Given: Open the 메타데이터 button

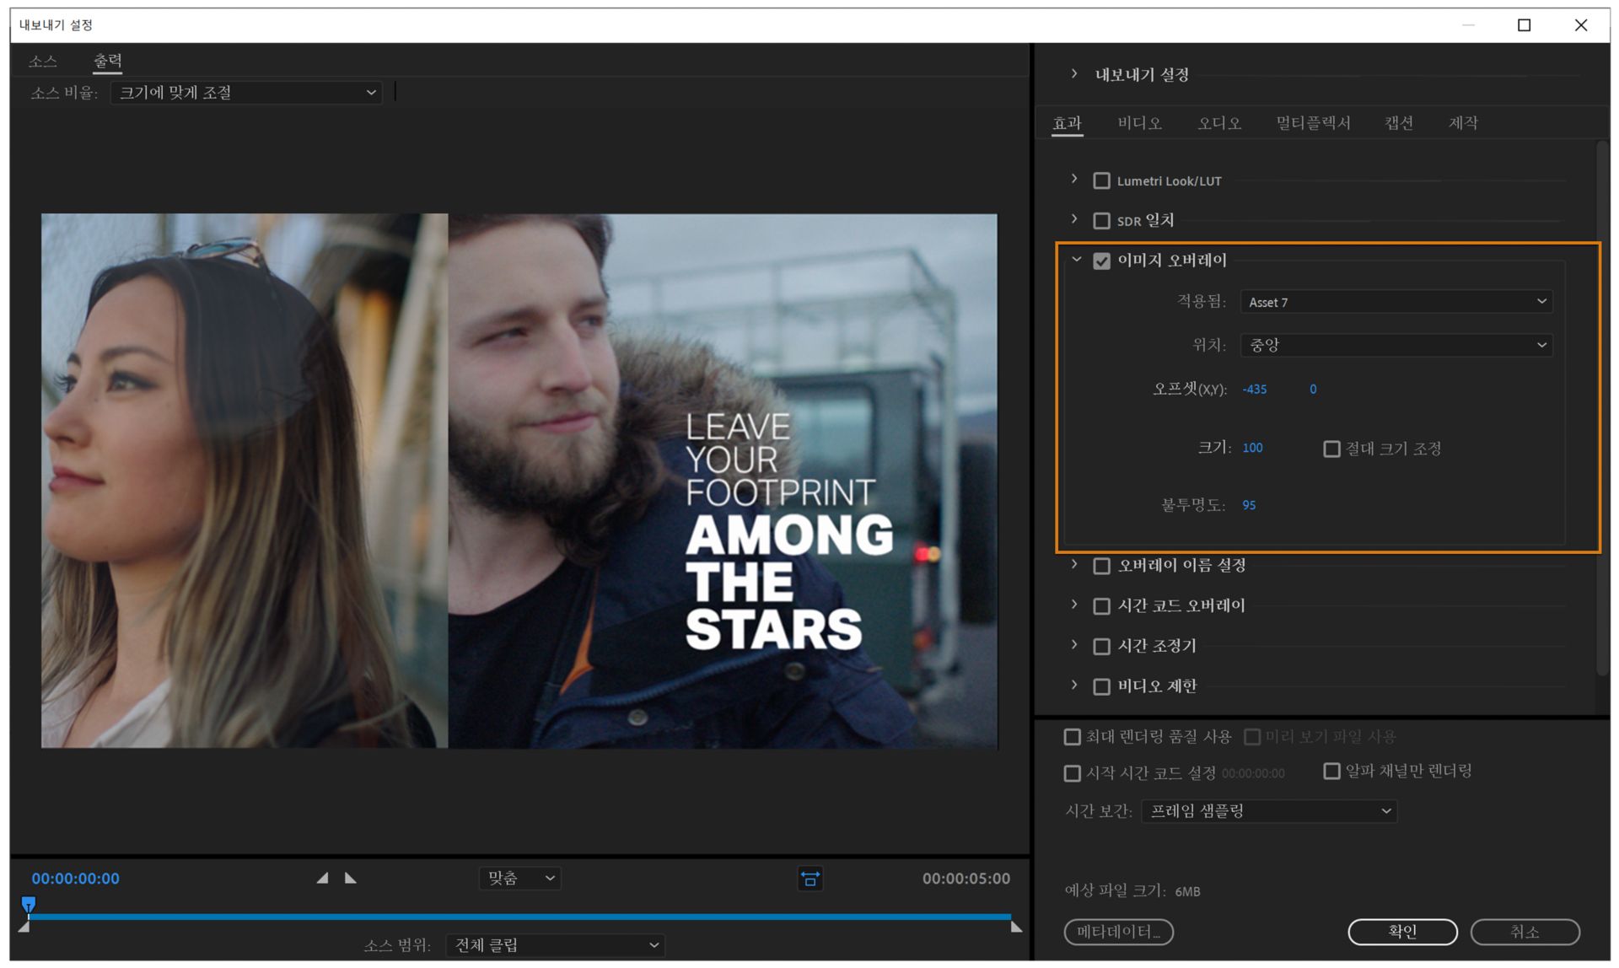Looking at the screenshot, I should pyautogui.click(x=1118, y=932).
